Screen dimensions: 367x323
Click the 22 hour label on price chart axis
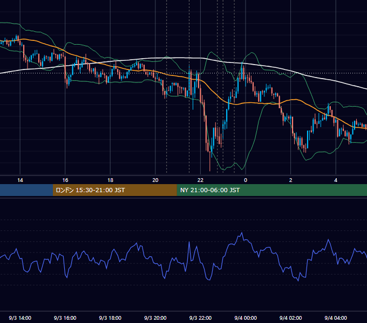coord(200,180)
